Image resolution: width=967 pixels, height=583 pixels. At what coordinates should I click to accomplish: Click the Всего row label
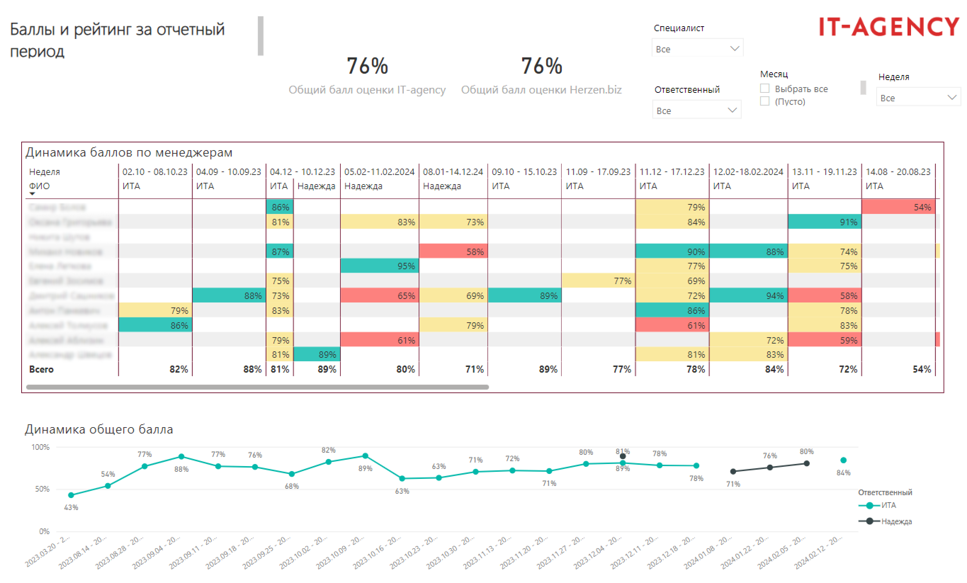pyautogui.click(x=41, y=369)
